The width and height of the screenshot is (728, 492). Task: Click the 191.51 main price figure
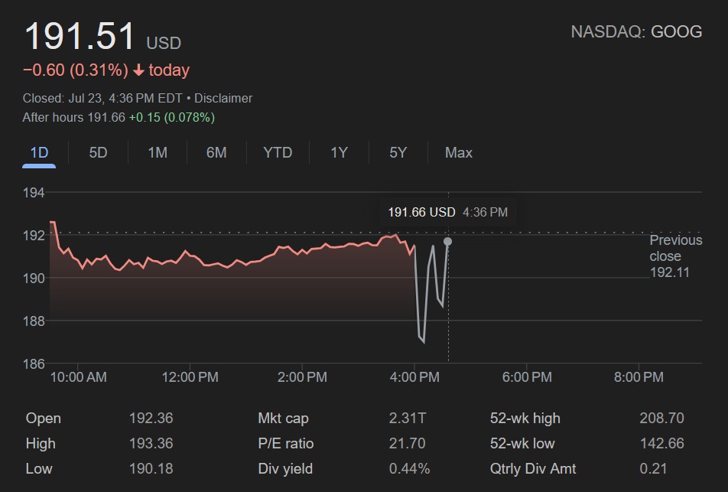(80, 37)
